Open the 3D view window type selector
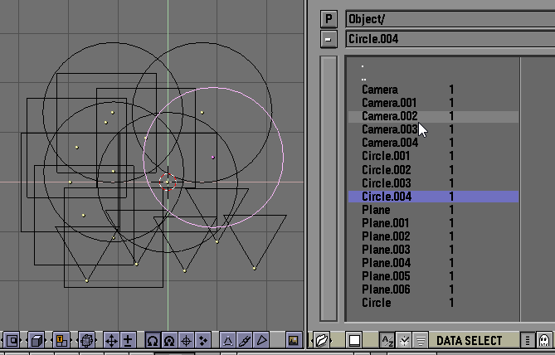555x355 pixels. 12,341
